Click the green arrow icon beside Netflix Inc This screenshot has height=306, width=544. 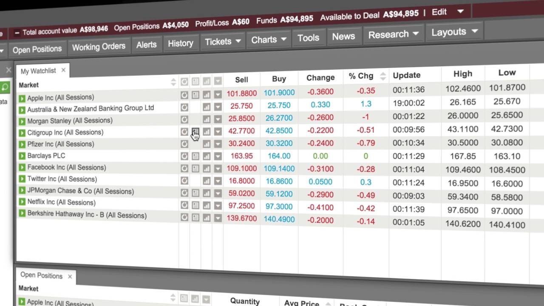click(x=22, y=202)
